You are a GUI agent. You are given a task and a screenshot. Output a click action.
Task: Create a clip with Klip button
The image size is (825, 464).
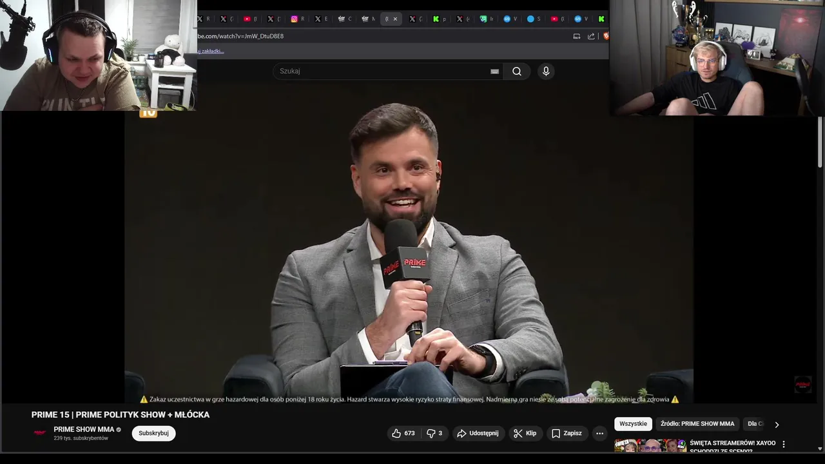[525, 433]
